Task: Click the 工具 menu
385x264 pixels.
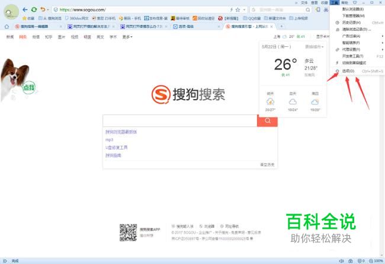Action: 335,2
